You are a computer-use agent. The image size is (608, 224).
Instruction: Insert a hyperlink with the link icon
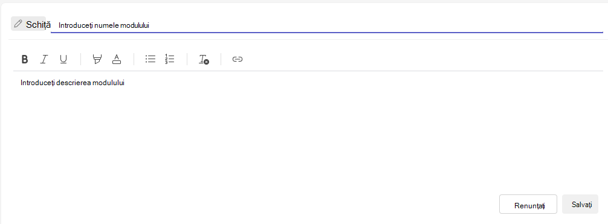click(238, 59)
